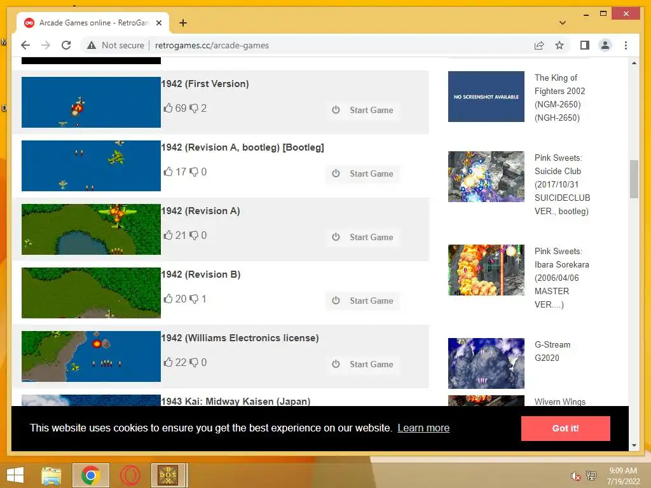Screen dimensions: 651x488
Task: Open Pink Sweets: Ibara Sorekara link
Action: pyautogui.click(x=562, y=278)
